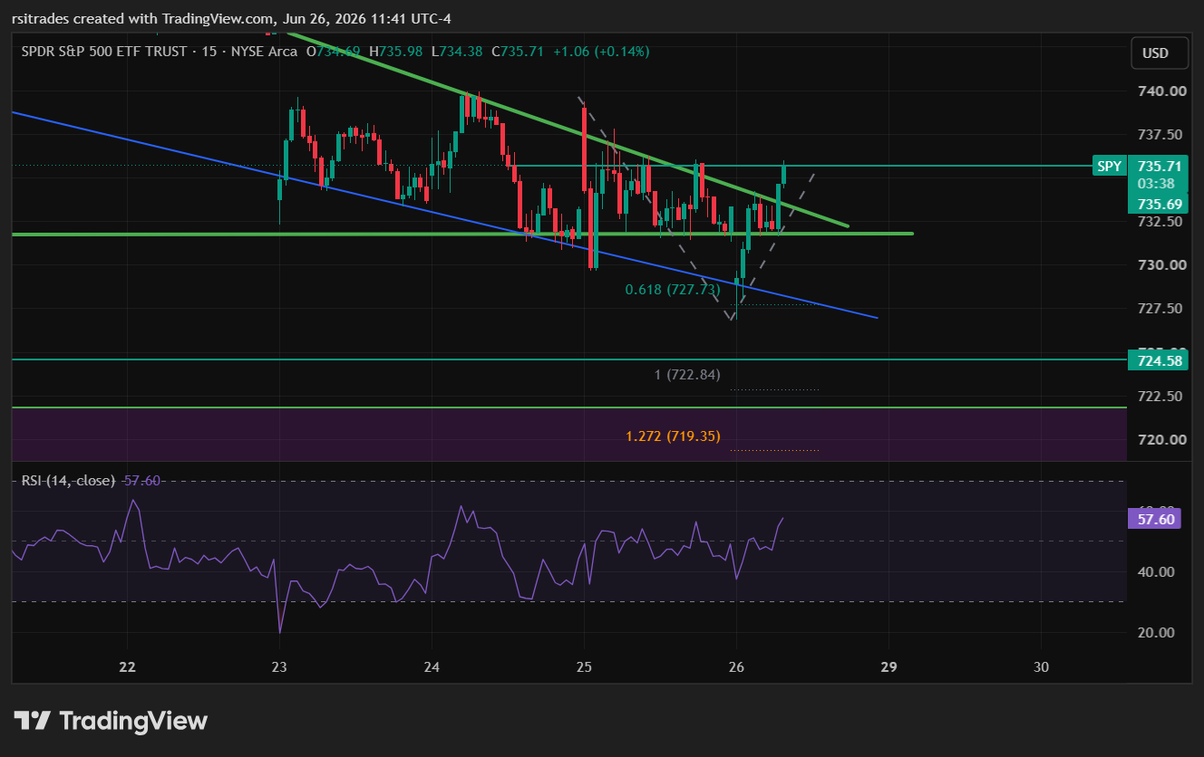
Task: Click the SPDR S&P 500 ETF TRUST symbol title
Action: pyautogui.click(x=105, y=52)
